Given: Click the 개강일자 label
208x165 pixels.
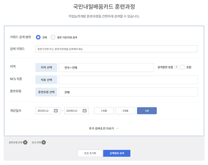Looking at the screenshot, I should click(x=15, y=111).
